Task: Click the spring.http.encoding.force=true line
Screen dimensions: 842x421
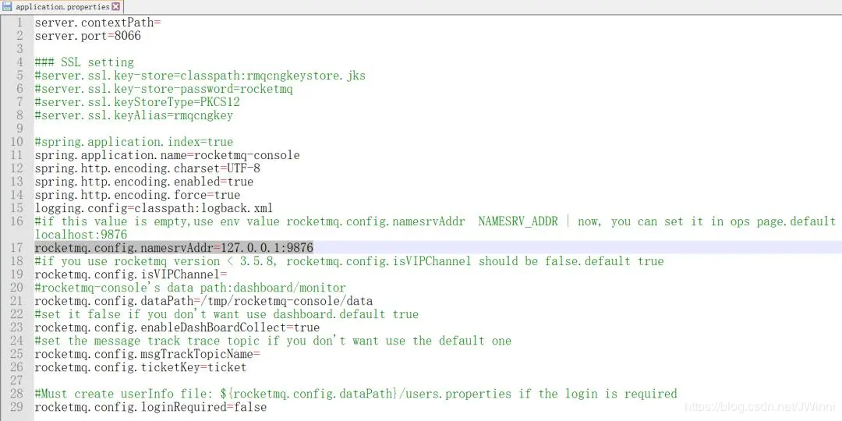Action: pos(137,195)
